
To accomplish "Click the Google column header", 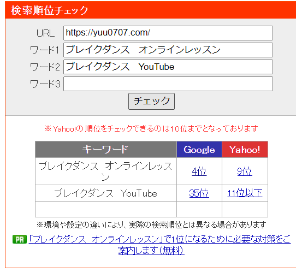I will tap(199, 150).
